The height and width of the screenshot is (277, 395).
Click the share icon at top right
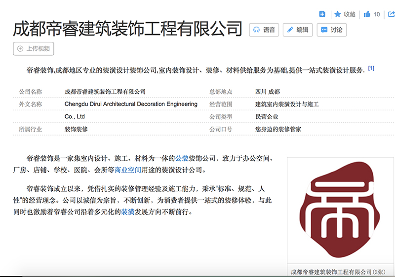coord(391,14)
